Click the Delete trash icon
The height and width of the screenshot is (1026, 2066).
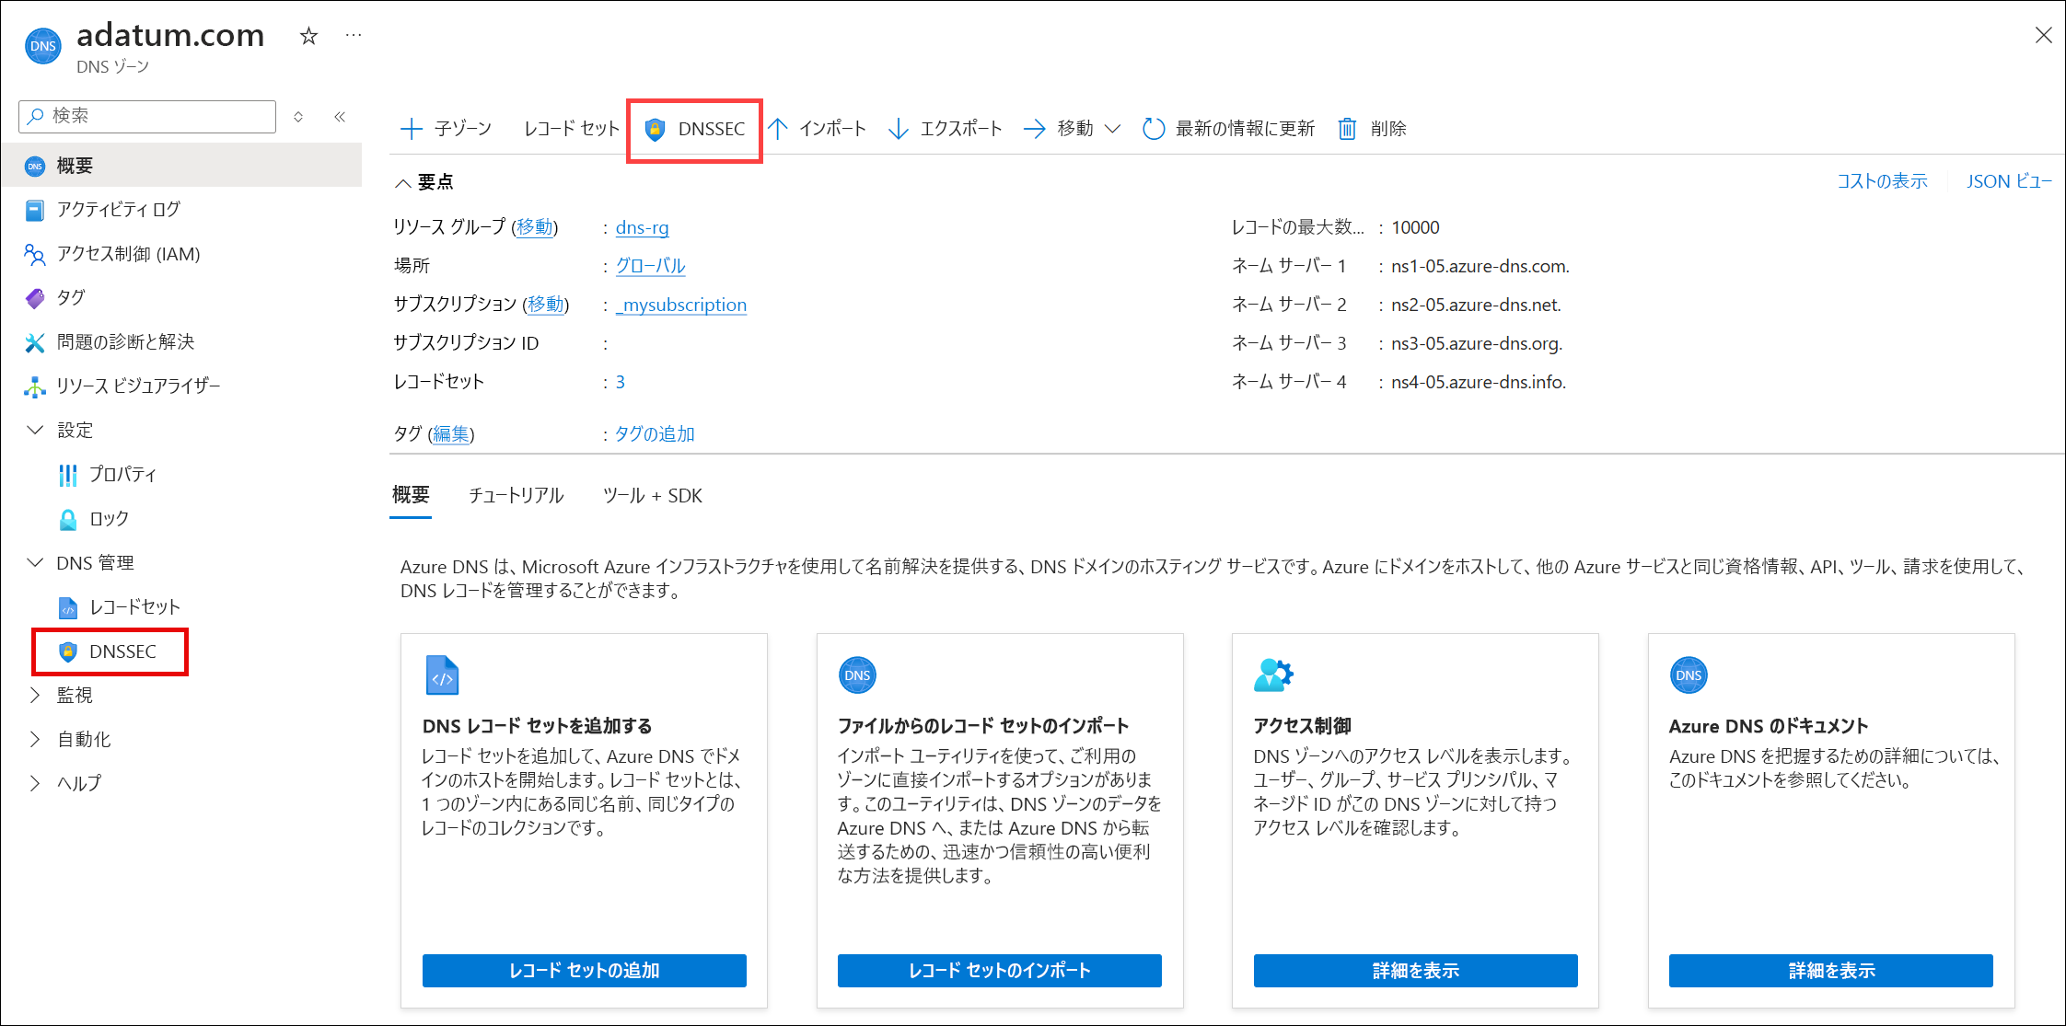pyautogui.click(x=1347, y=129)
